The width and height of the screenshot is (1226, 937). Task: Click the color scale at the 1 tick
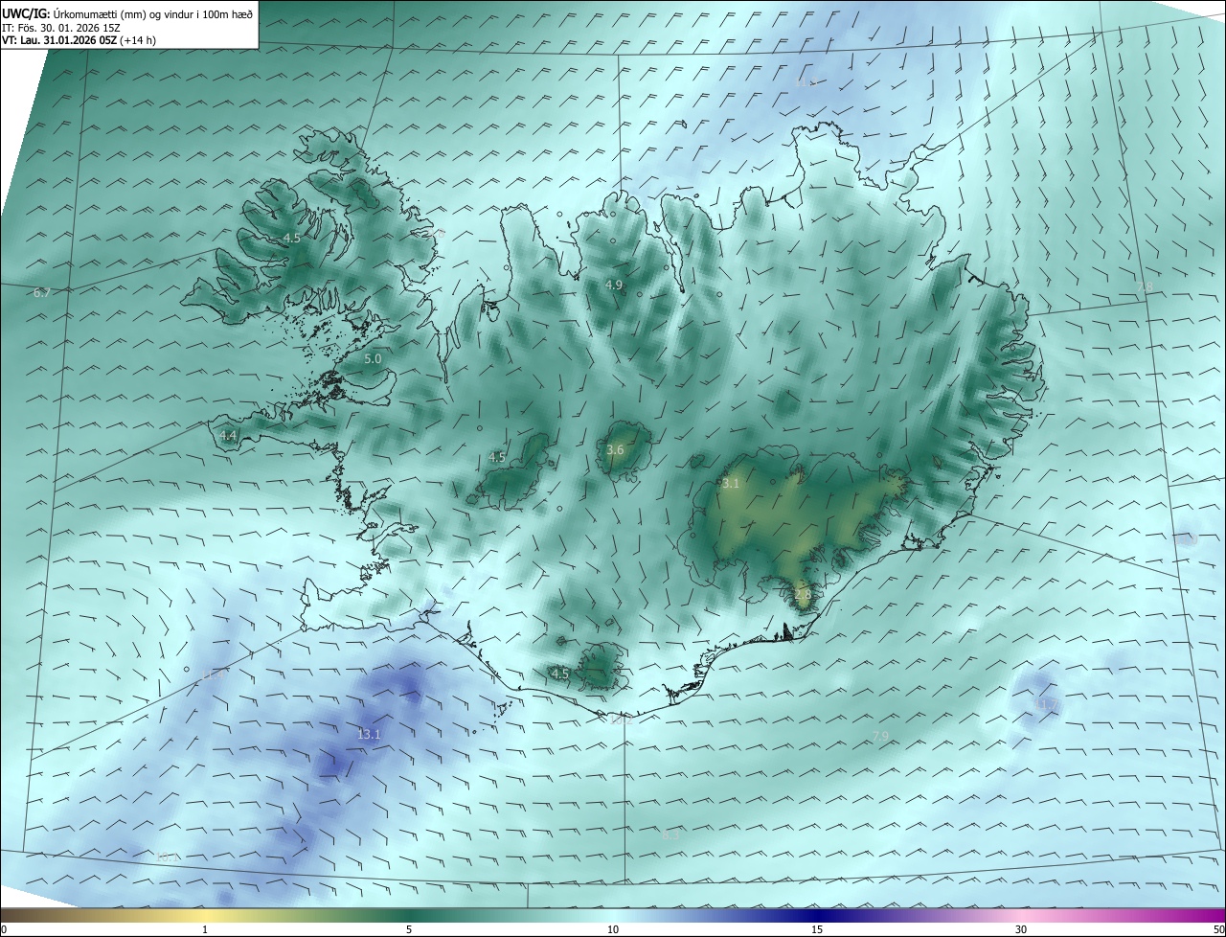[205, 929]
